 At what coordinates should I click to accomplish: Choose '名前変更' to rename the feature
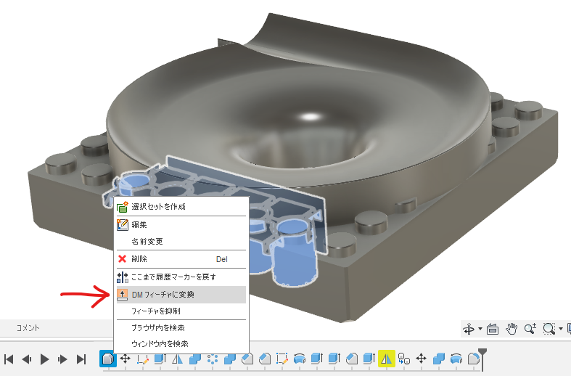click(147, 241)
